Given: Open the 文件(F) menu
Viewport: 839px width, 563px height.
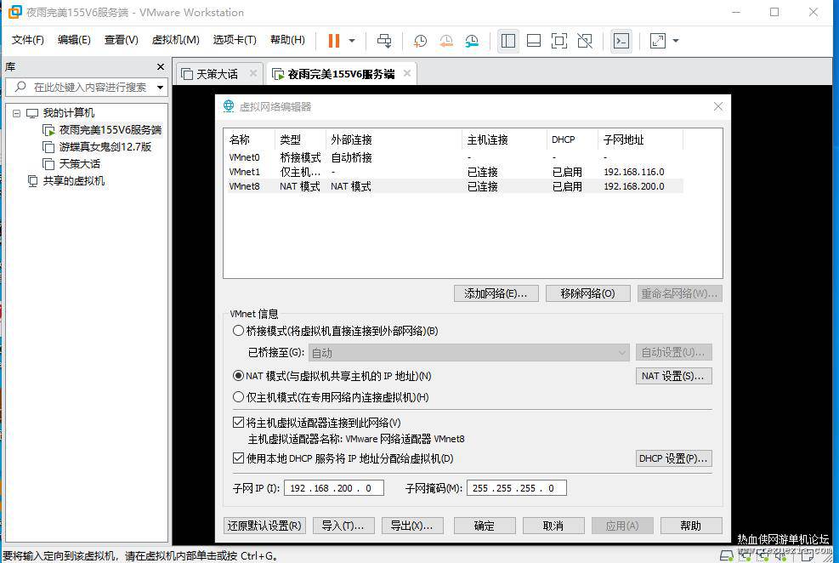Looking at the screenshot, I should pyautogui.click(x=28, y=40).
